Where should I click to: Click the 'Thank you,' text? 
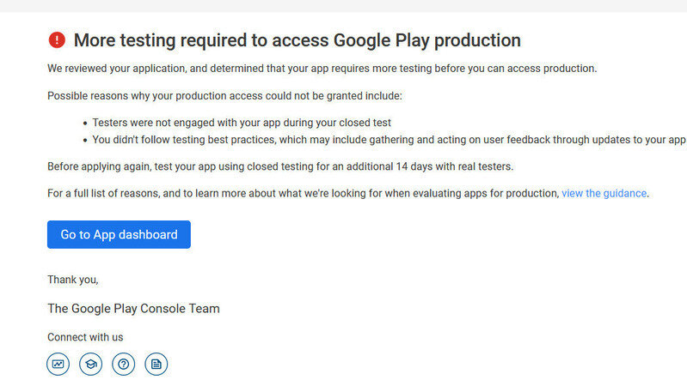click(x=73, y=280)
